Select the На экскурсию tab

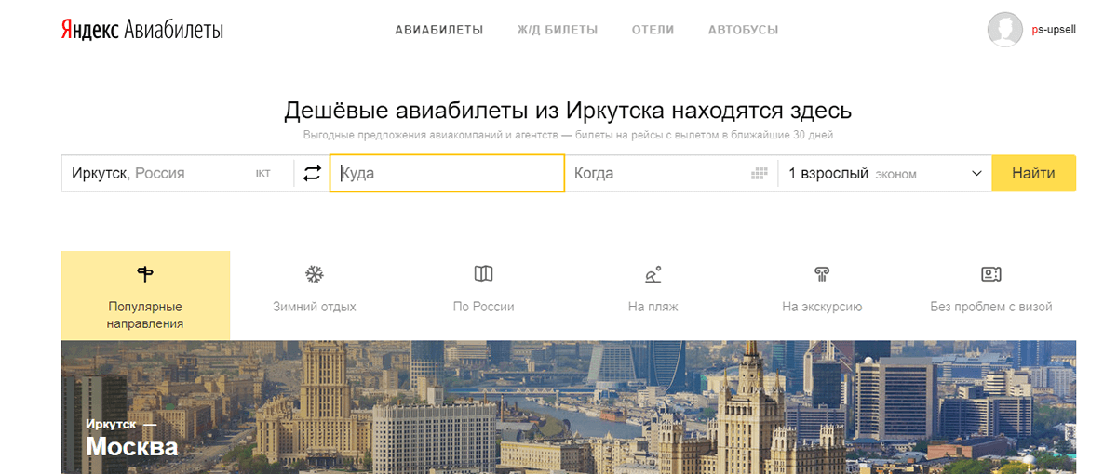click(x=822, y=296)
